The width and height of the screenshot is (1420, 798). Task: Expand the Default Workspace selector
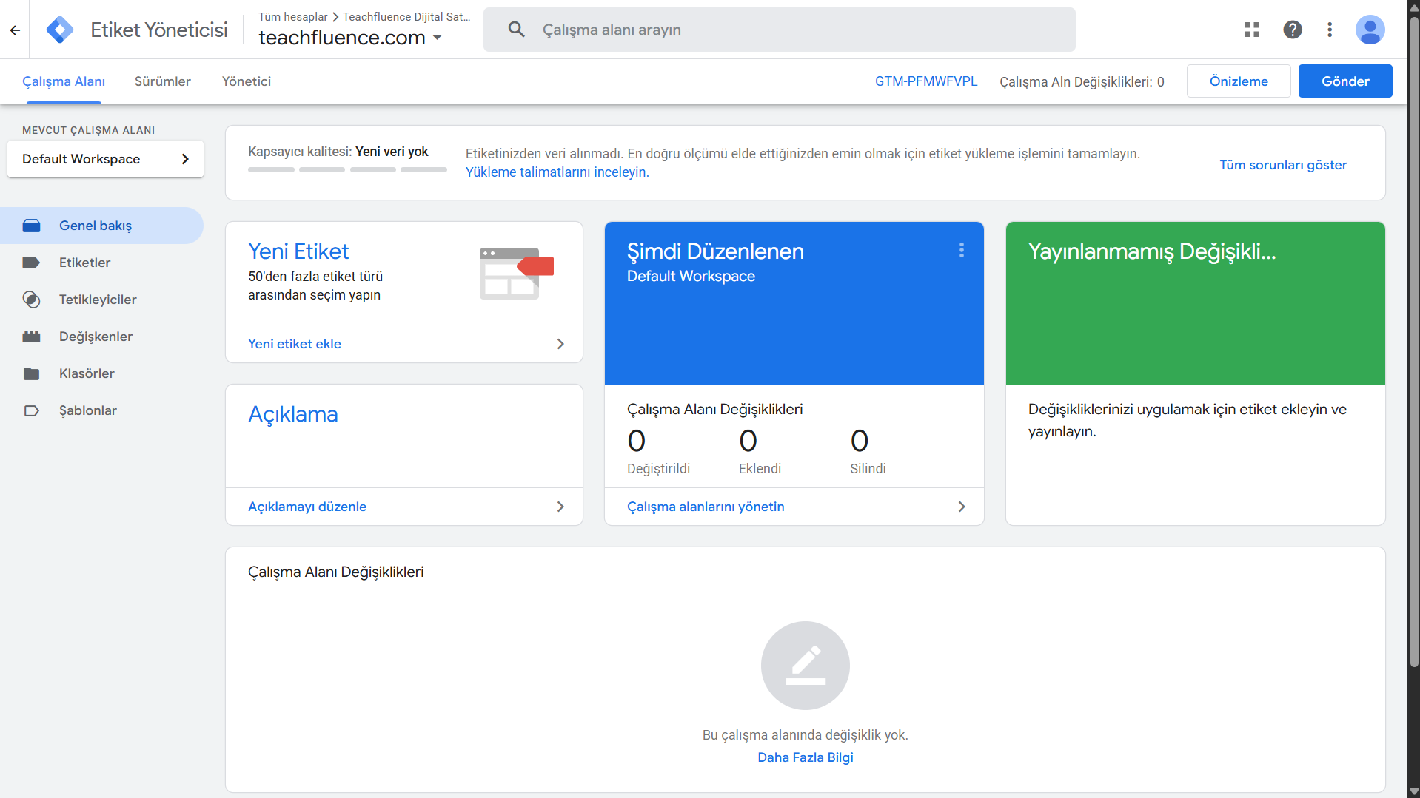tap(105, 159)
